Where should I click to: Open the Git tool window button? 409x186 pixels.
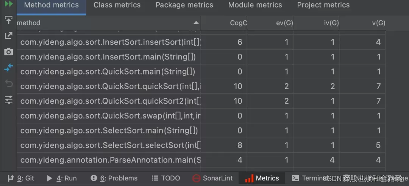coord(21,178)
